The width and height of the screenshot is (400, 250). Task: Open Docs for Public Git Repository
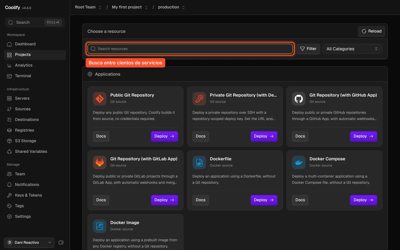101,136
